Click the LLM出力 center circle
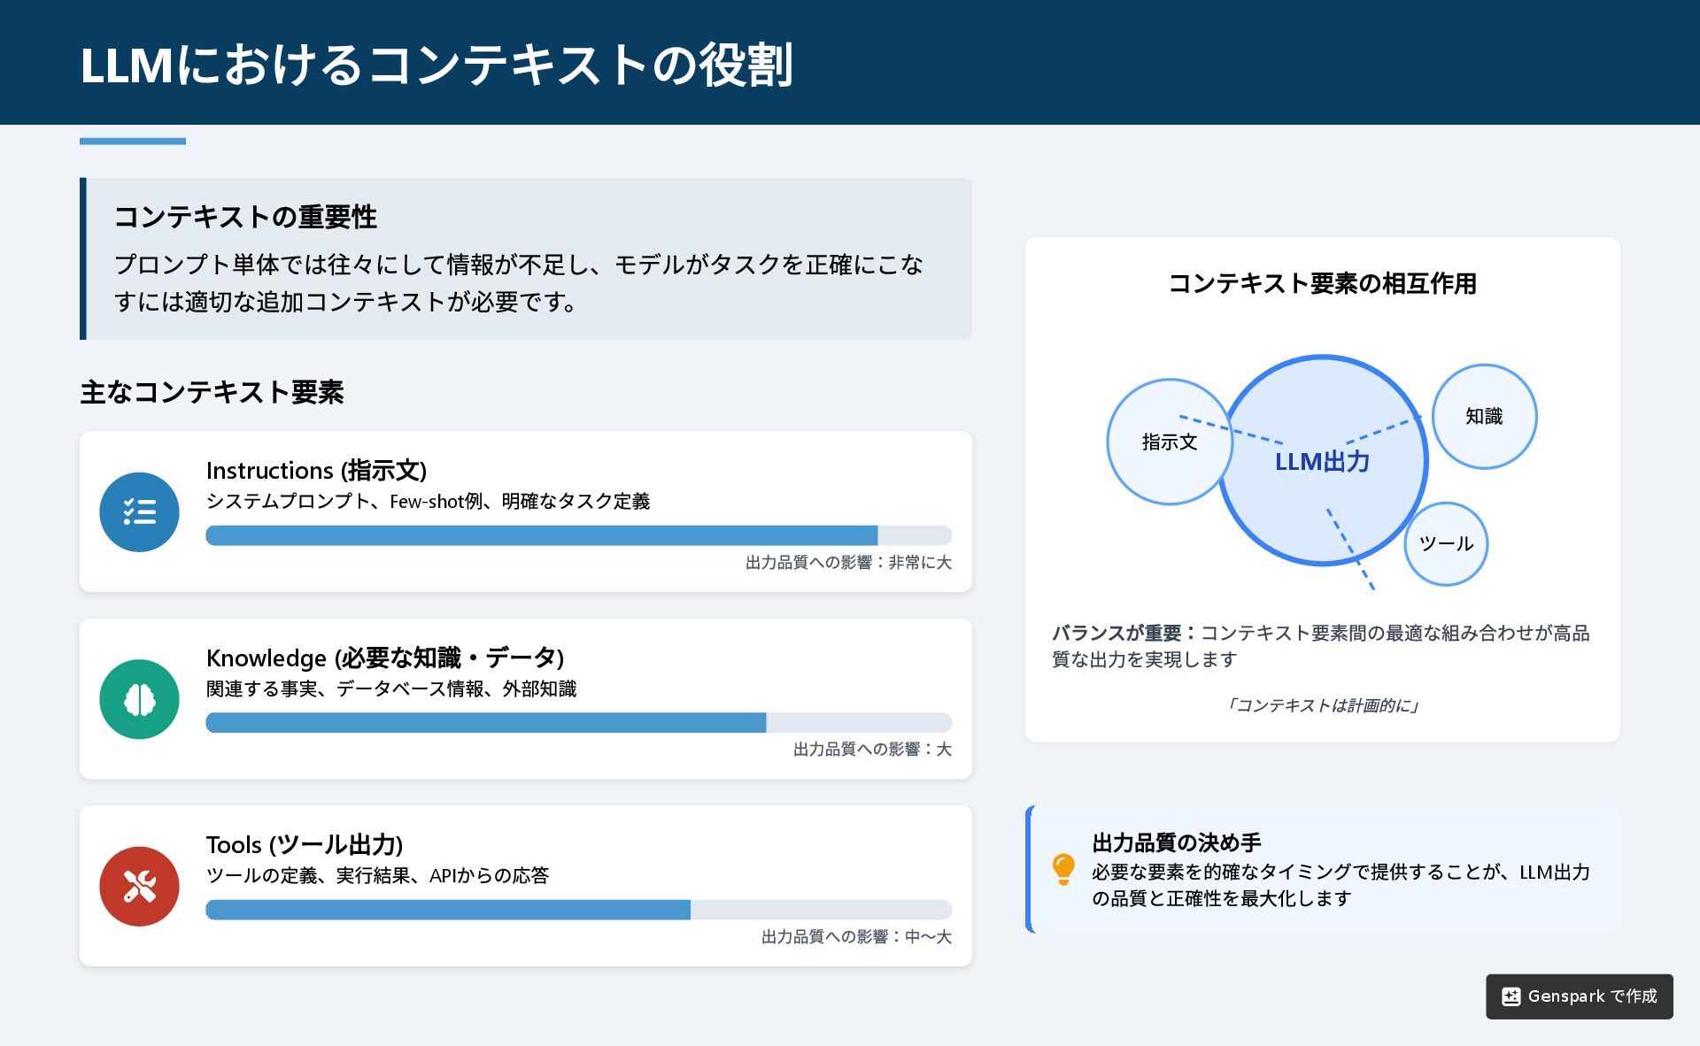Viewport: 1700px width, 1046px height. click(x=1323, y=460)
